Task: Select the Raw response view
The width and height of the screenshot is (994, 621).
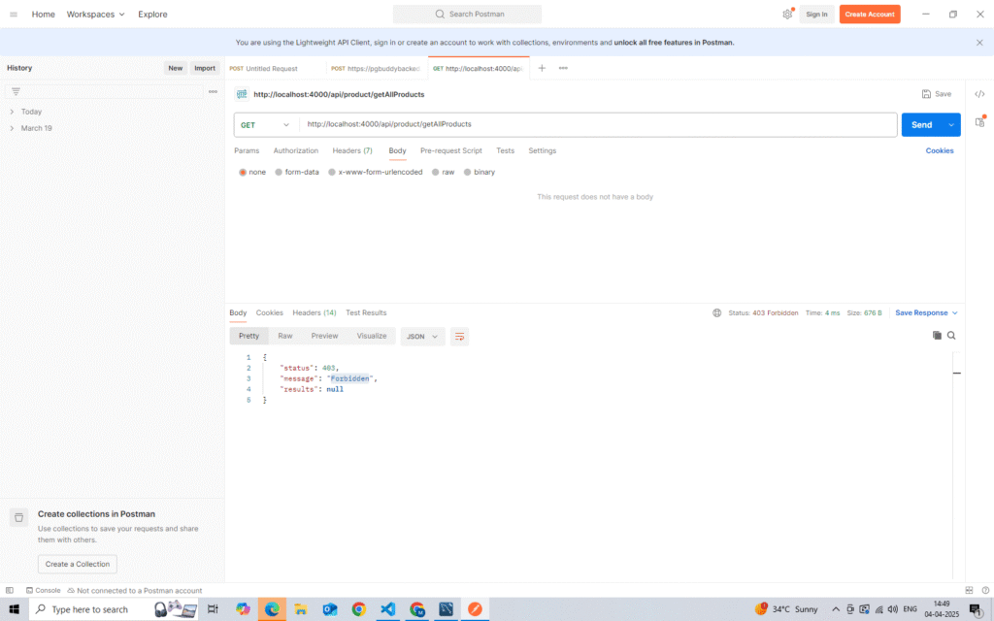Action: point(285,336)
